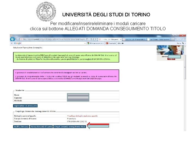The height and width of the screenshot is (147, 196).
Task: Click the search magnifier in address bar
Action: coord(87,39)
